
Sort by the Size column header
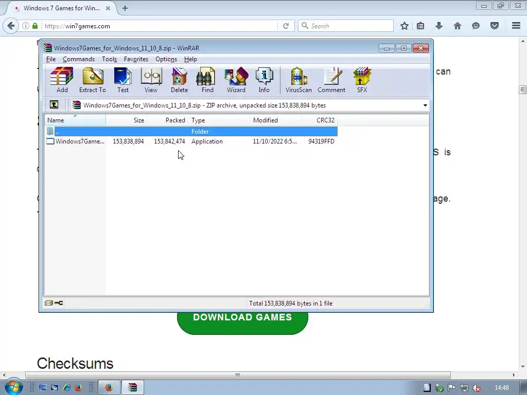point(127,120)
